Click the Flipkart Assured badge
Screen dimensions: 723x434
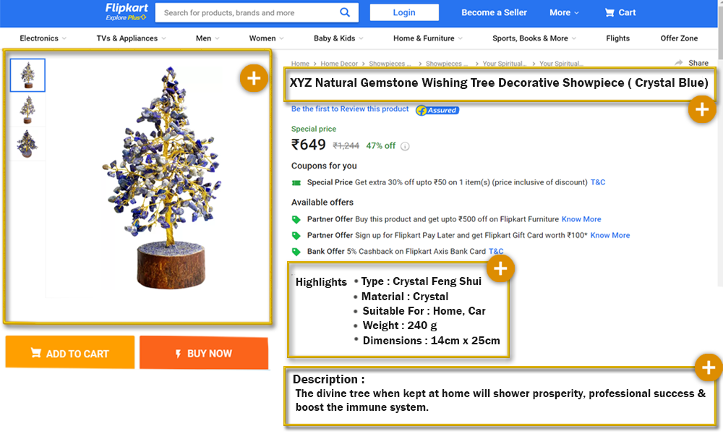coord(437,110)
